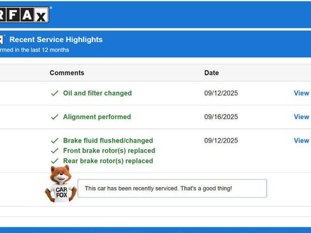Screen dimensions: 311x233
Task: Click checkmark beside Rear brake rotor(s) replaced
Action: point(55,161)
